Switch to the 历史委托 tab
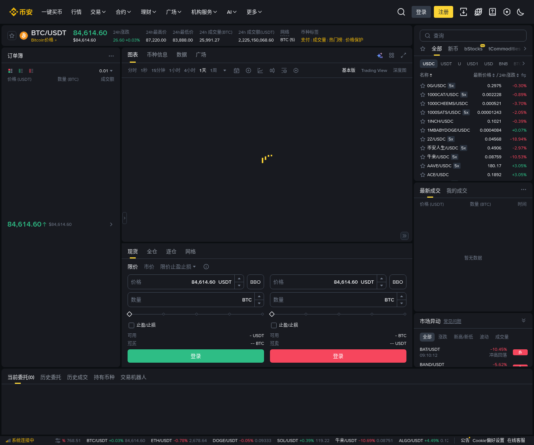 pyautogui.click(x=51, y=377)
